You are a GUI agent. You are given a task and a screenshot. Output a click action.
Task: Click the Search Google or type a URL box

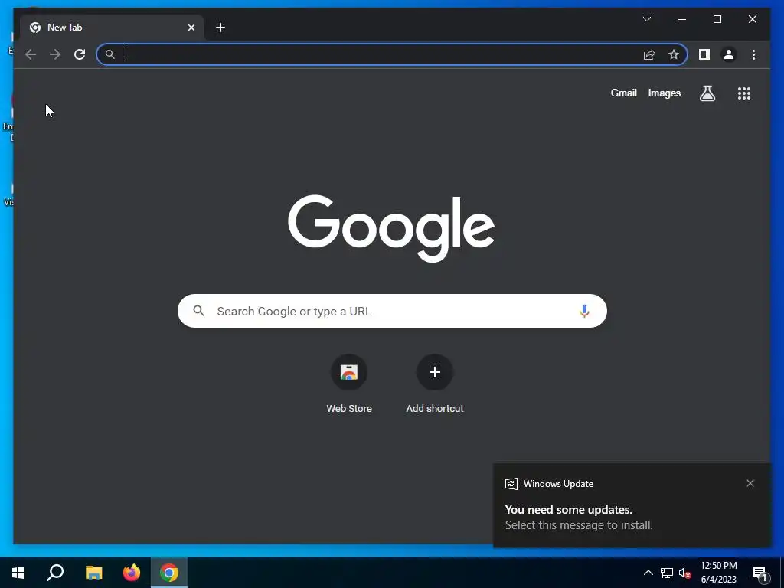pyautogui.click(x=392, y=311)
